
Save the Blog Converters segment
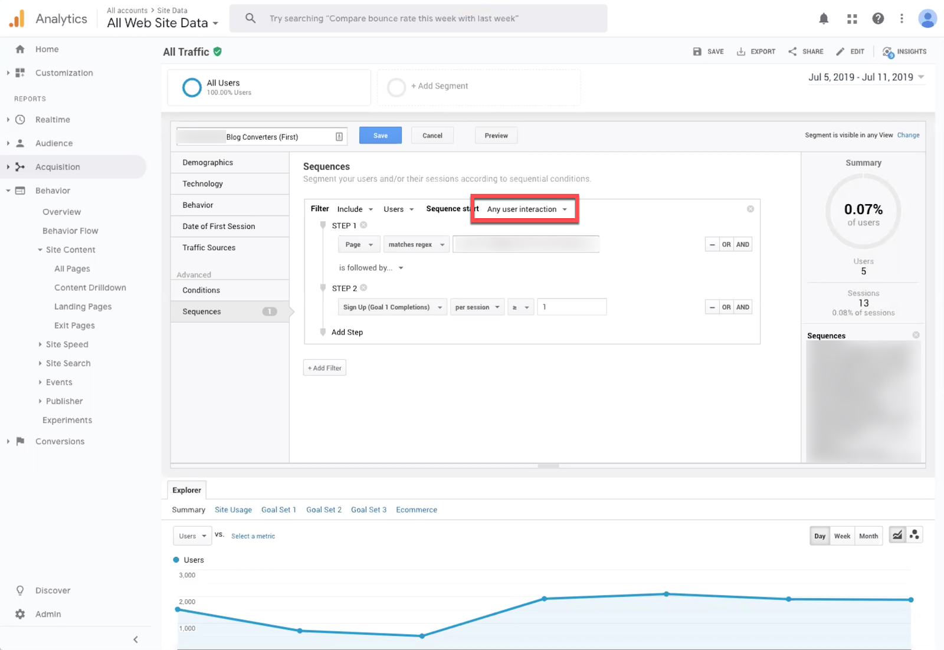380,135
